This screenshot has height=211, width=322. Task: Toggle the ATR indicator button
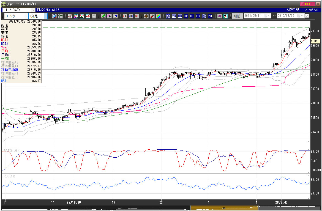click(x=198, y=16)
